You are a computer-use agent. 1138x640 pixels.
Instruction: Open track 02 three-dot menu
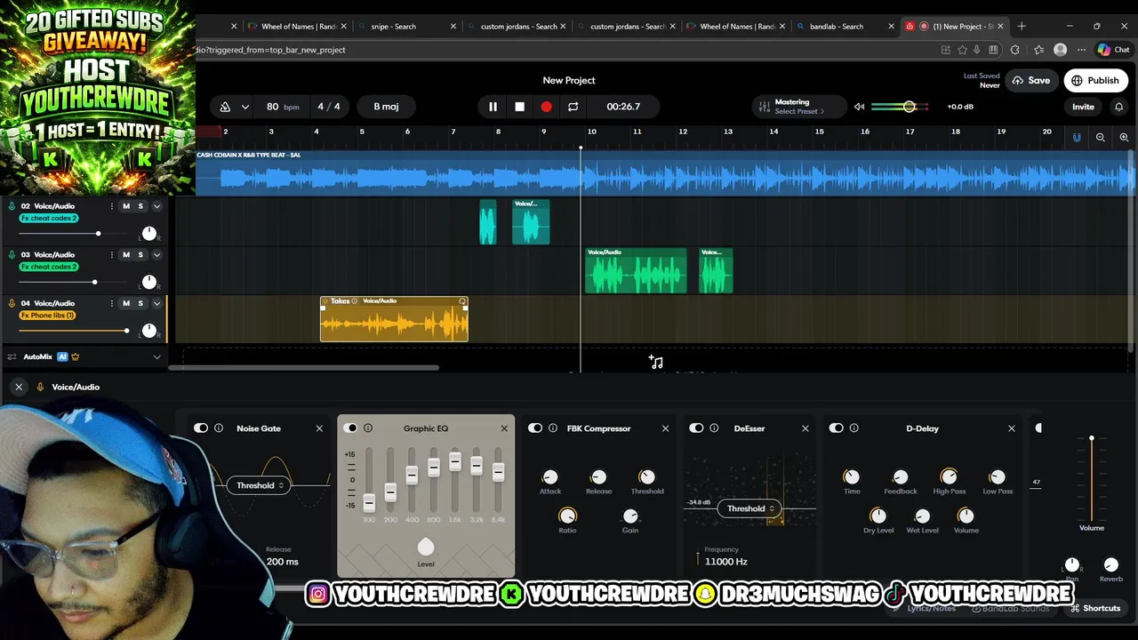point(111,206)
